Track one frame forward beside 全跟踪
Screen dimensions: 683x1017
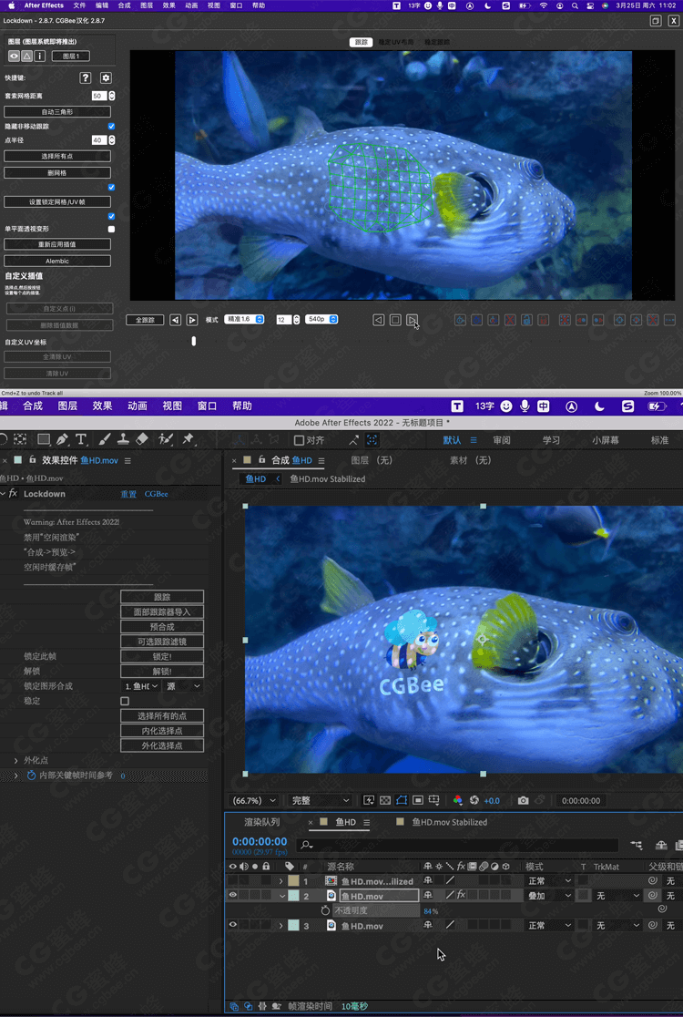pos(192,320)
